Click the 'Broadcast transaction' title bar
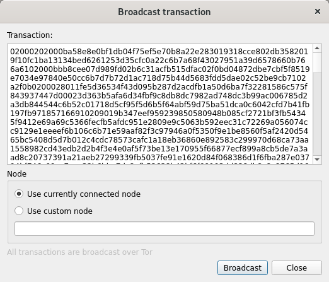The width and height of the screenshot is (329, 282). coord(164,12)
